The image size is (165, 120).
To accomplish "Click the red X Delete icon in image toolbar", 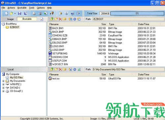I will coord(60,19).
